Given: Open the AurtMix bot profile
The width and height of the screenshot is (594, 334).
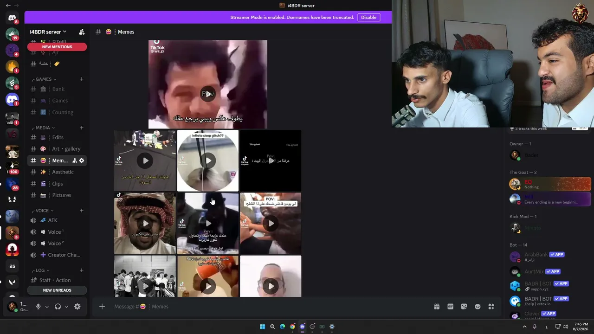Looking at the screenshot, I should click(x=550, y=271).
